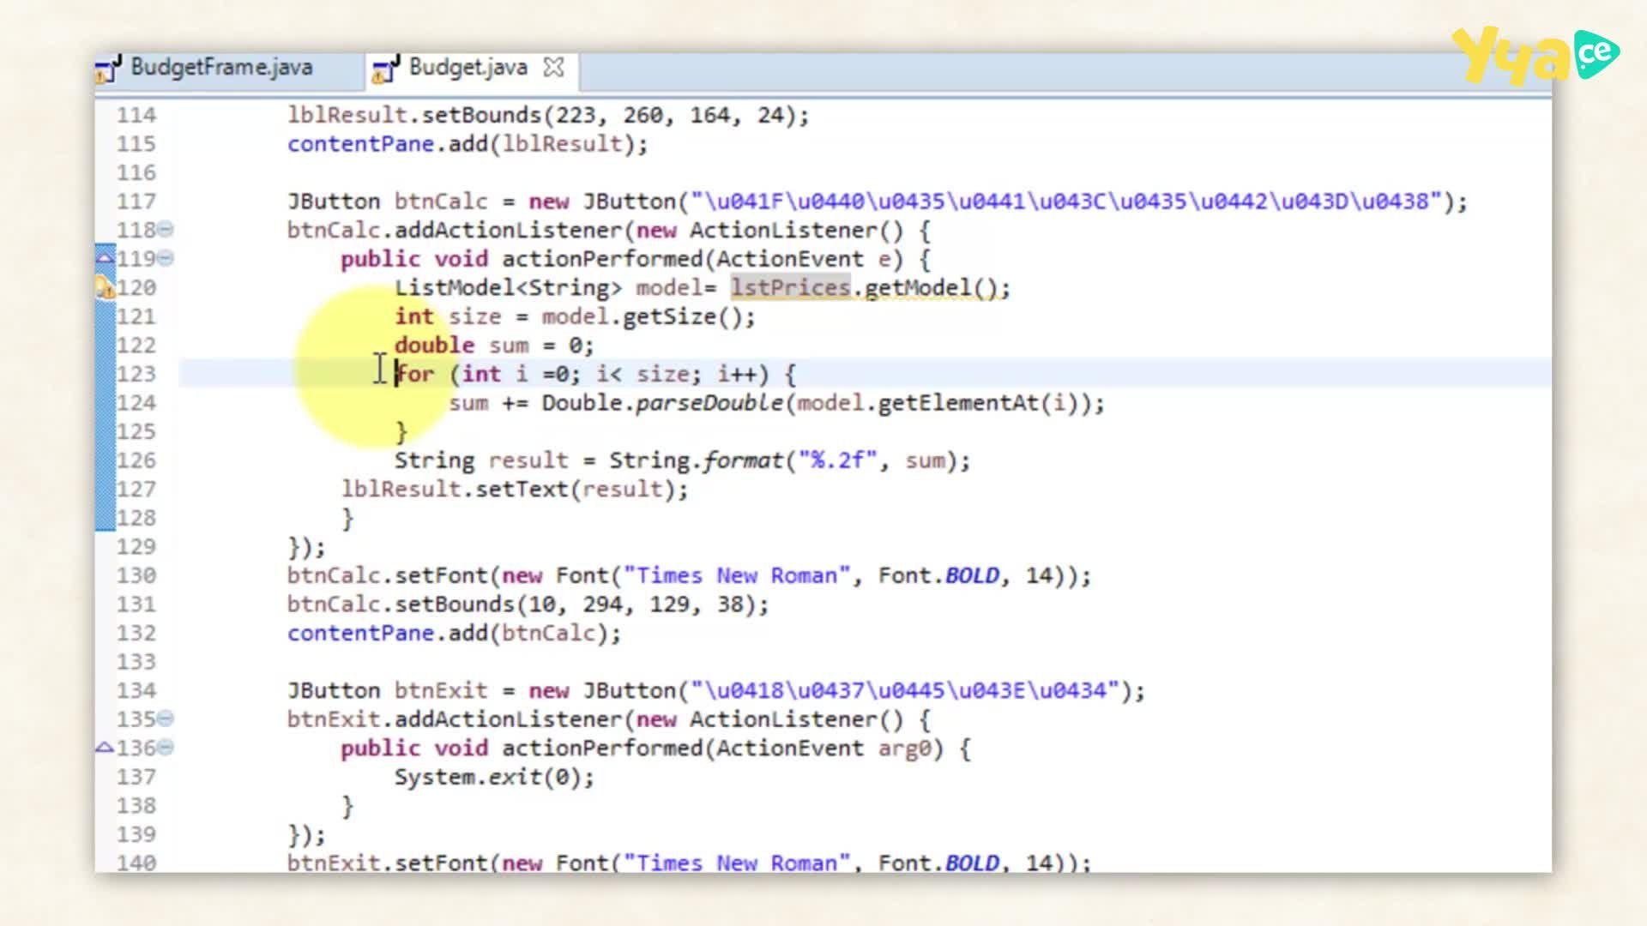Click System.exit(0) on line 137
This screenshot has height=926, width=1647.
[x=494, y=777]
